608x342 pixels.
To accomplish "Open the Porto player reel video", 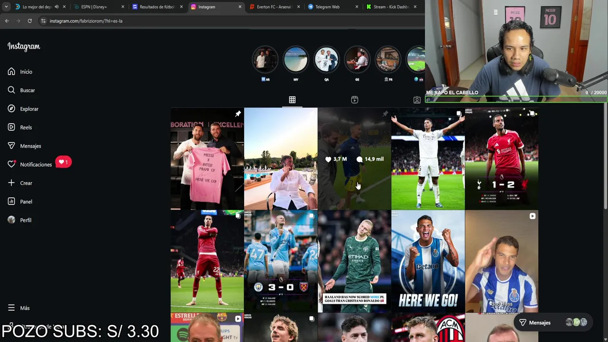I will pos(502,261).
